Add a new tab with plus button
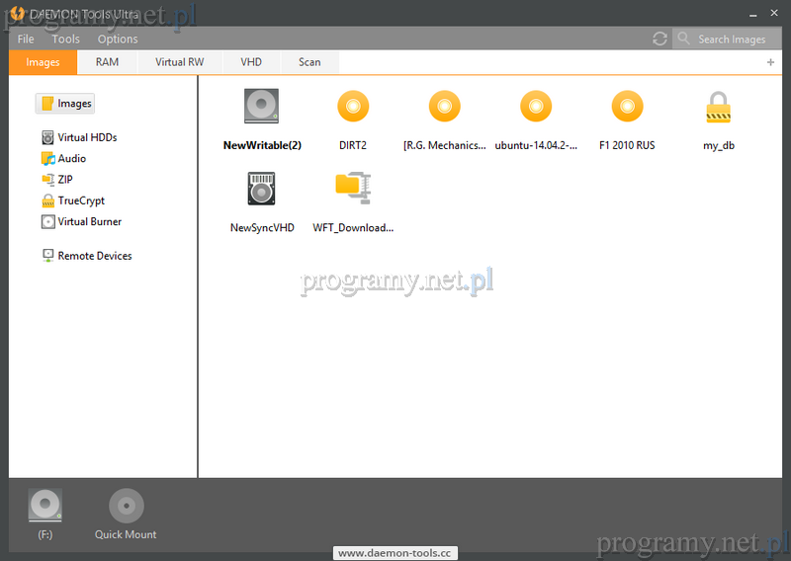The height and width of the screenshot is (561, 791). click(x=770, y=62)
